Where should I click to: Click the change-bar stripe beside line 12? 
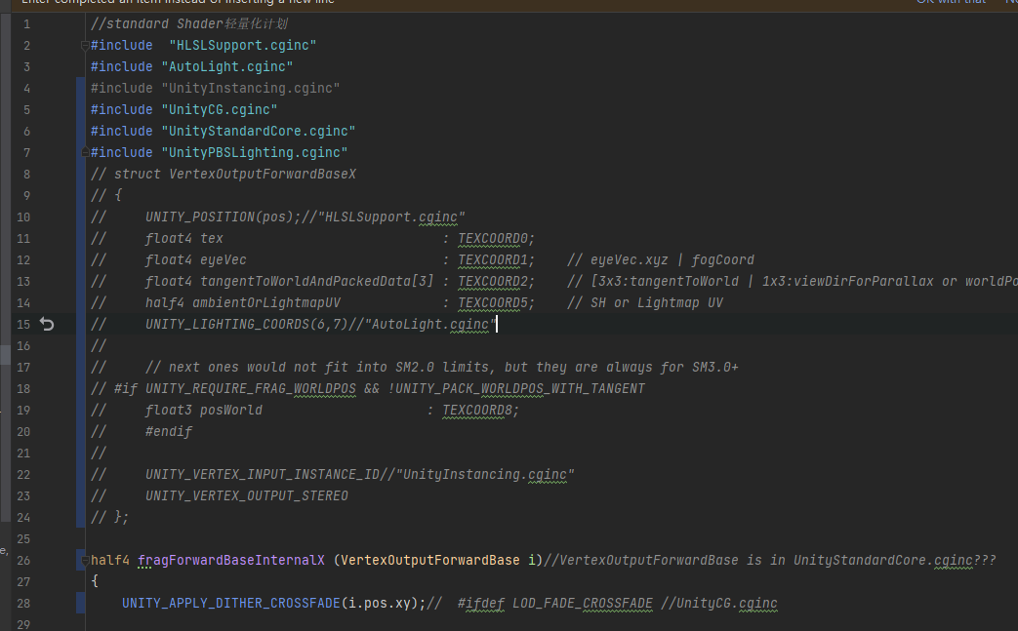click(x=82, y=259)
